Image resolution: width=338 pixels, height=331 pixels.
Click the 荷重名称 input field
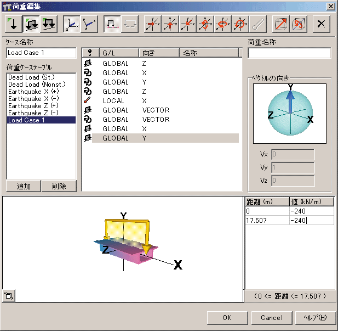[289, 53]
